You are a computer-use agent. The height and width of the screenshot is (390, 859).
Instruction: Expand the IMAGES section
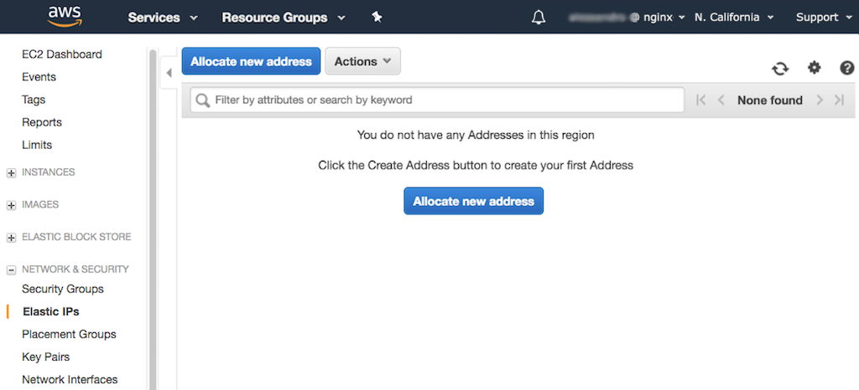(x=12, y=205)
